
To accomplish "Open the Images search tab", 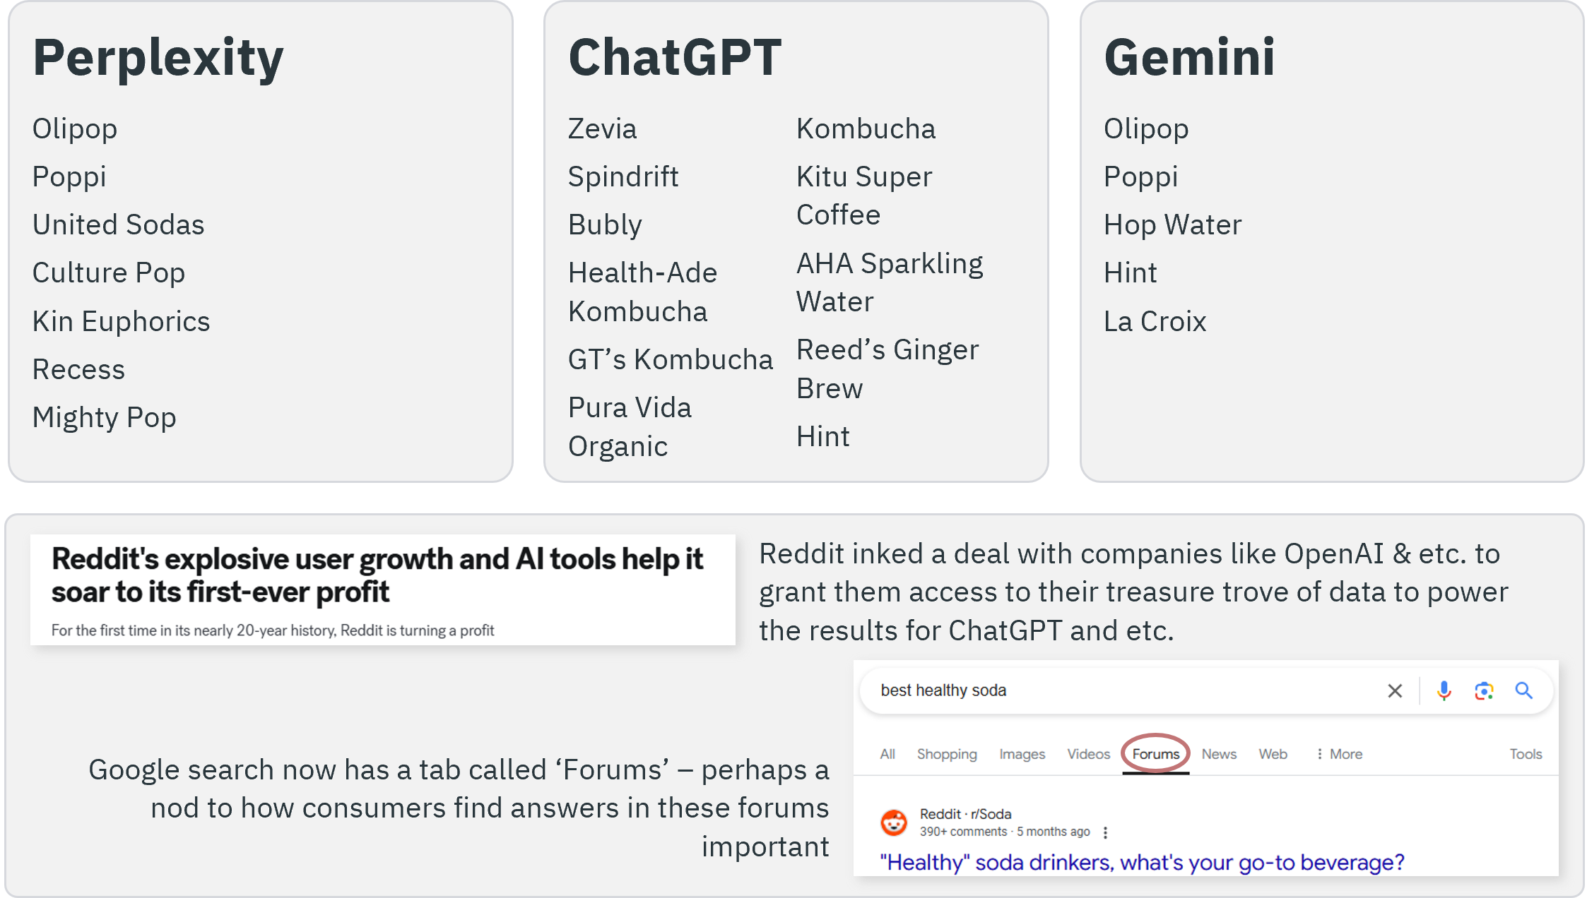I will (1022, 754).
